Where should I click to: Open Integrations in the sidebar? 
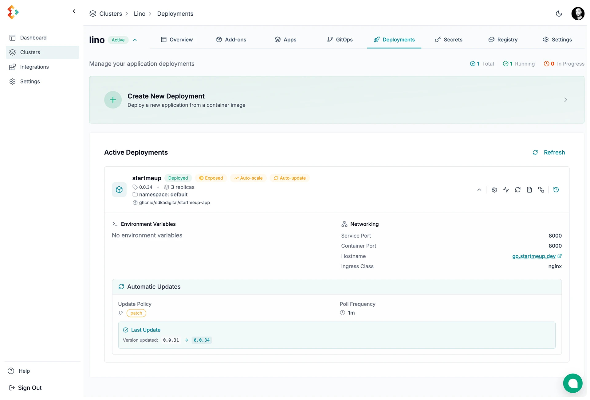(x=34, y=67)
